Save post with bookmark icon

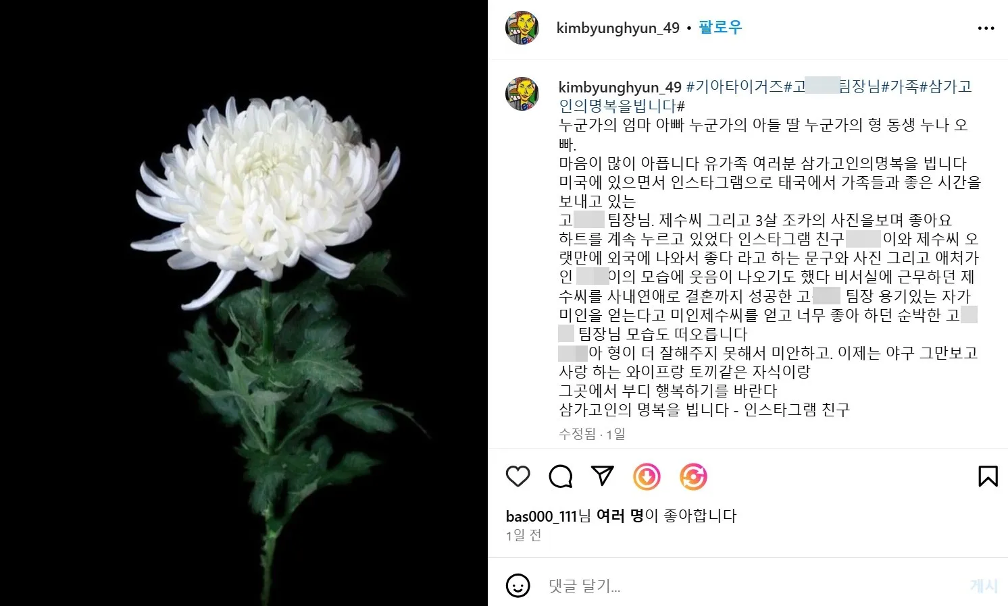point(988,476)
